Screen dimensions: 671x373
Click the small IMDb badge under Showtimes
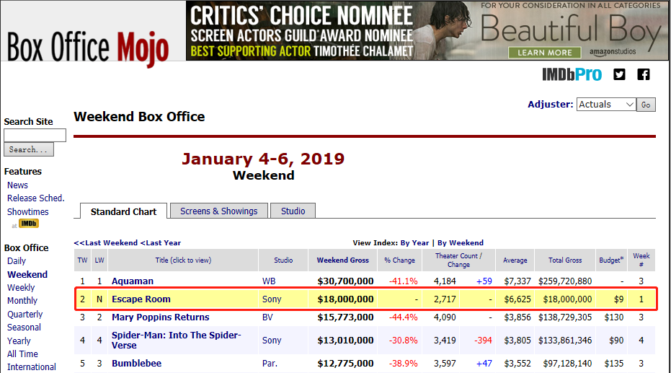[x=29, y=224]
